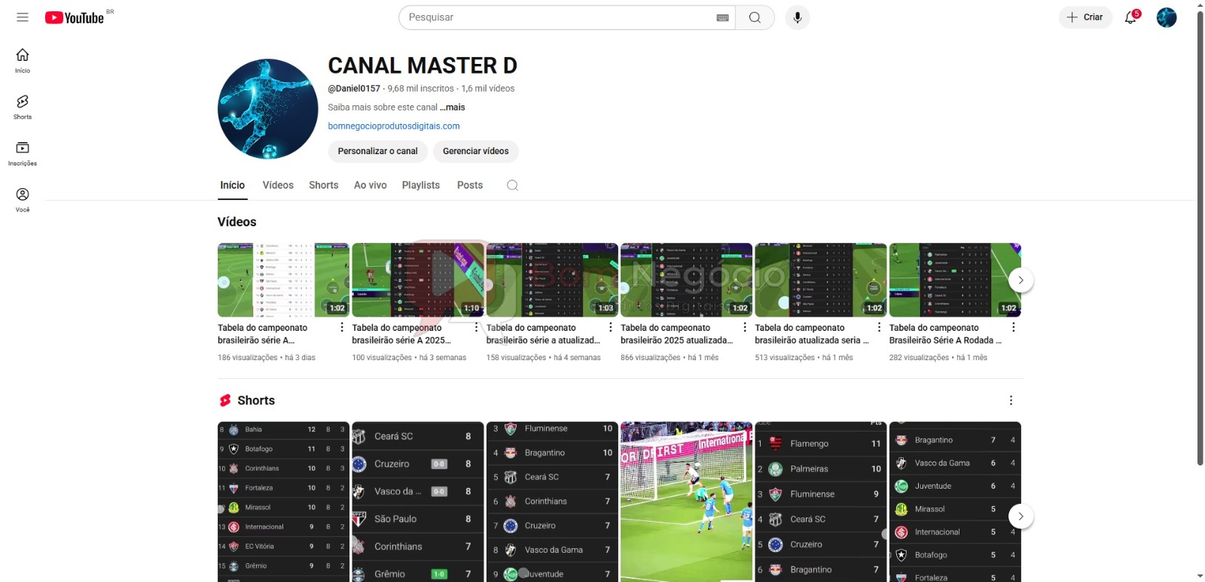Click '9,68 mil inscritos' subscriber text
Viewport: 1205px width, 582px height.
pos(421,89)
